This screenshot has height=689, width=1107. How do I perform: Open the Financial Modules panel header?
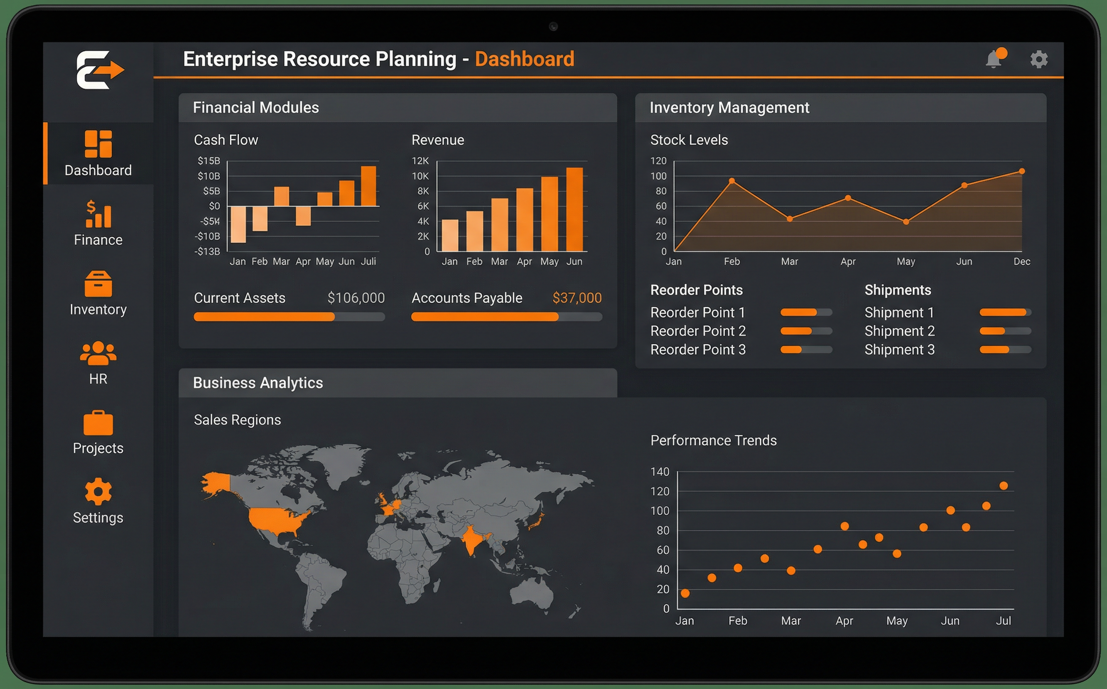(256, 108)
